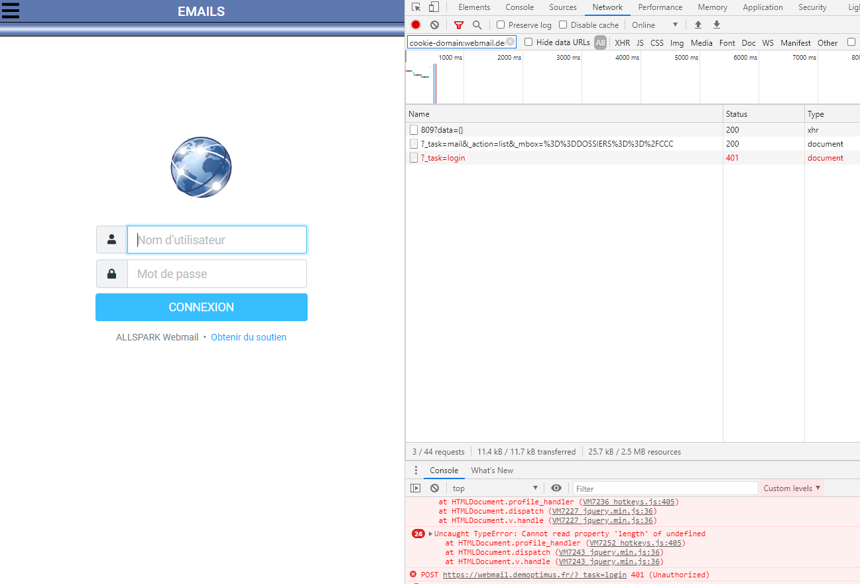860x584 pixels.
Task: Switch to the Application panel tab
Action: coord(763,7)
